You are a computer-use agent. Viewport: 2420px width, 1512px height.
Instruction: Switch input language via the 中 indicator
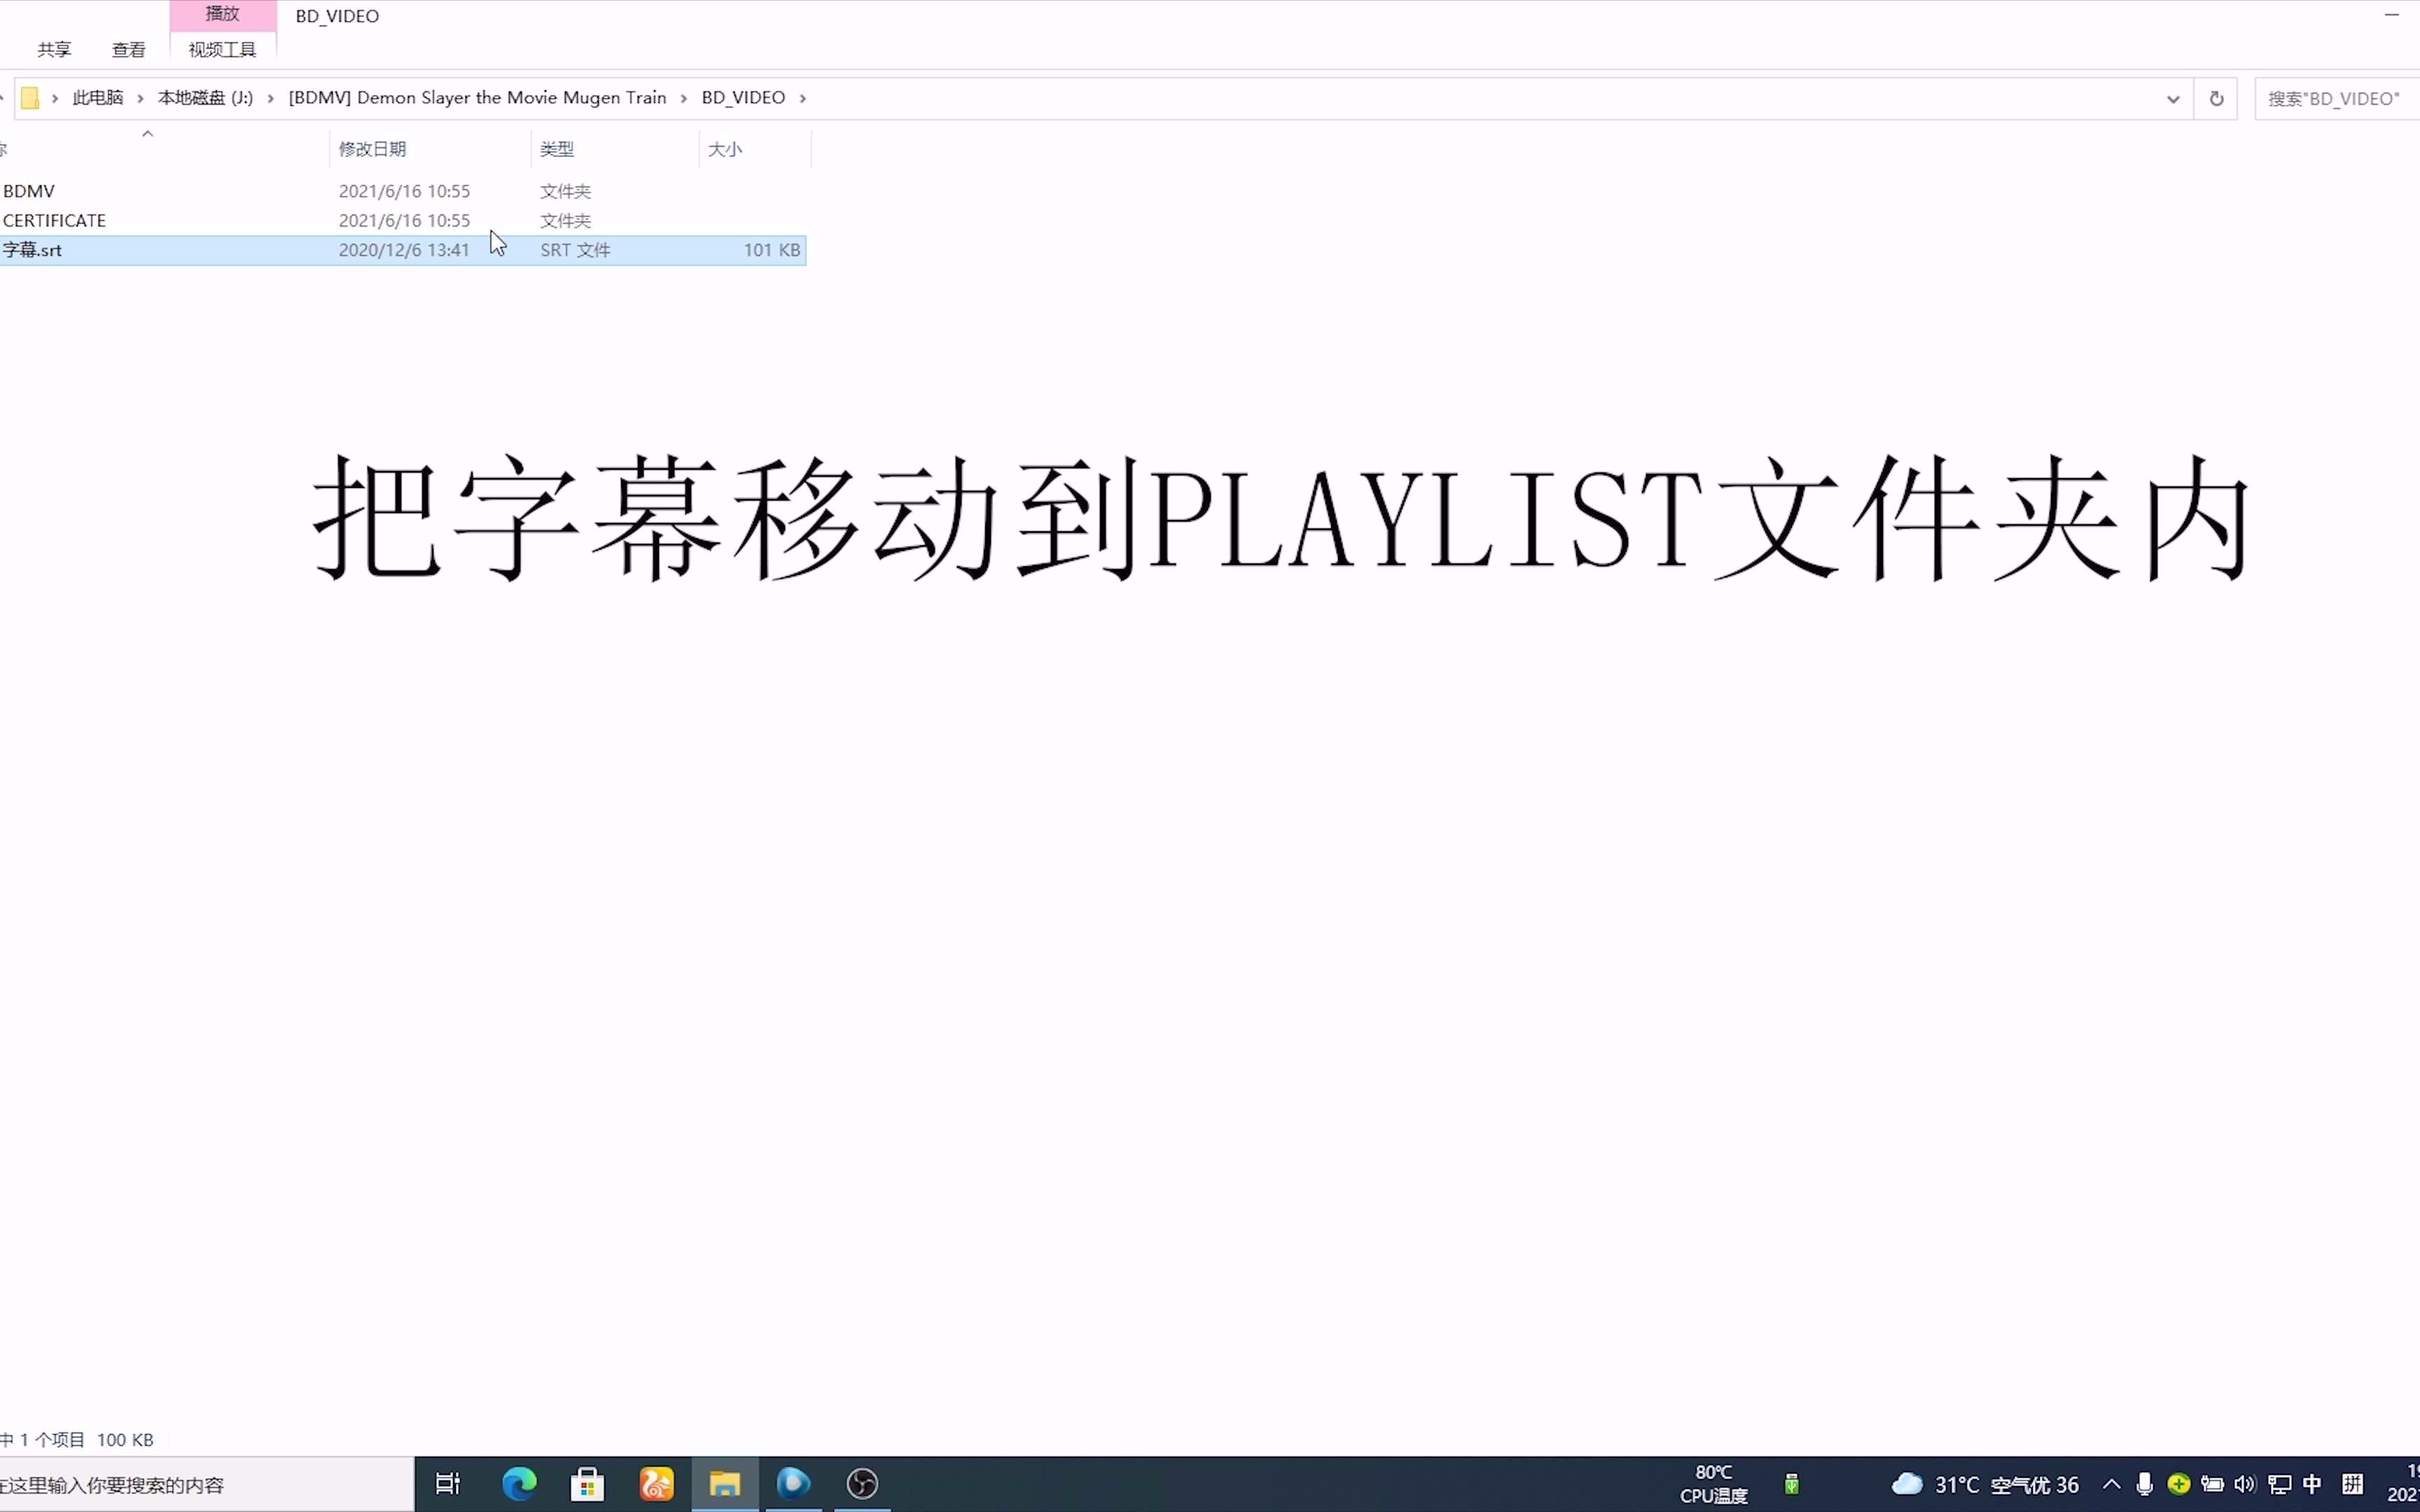(x=2312, y=1485)
